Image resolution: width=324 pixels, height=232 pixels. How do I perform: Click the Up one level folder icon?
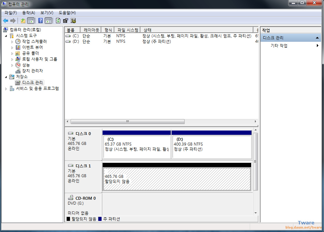click(23, 21)
